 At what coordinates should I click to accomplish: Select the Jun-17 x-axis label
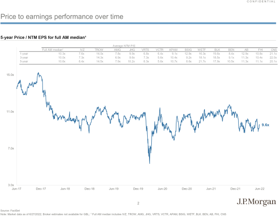coord(16,189)
